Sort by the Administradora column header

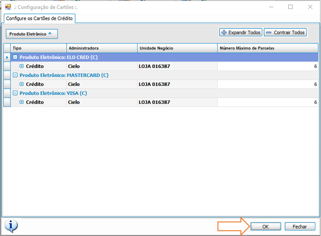(102, 48)
